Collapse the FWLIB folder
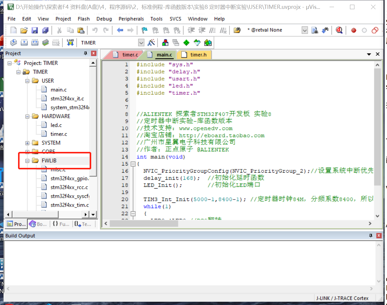 pyautogui.click(x=28, y=160)
